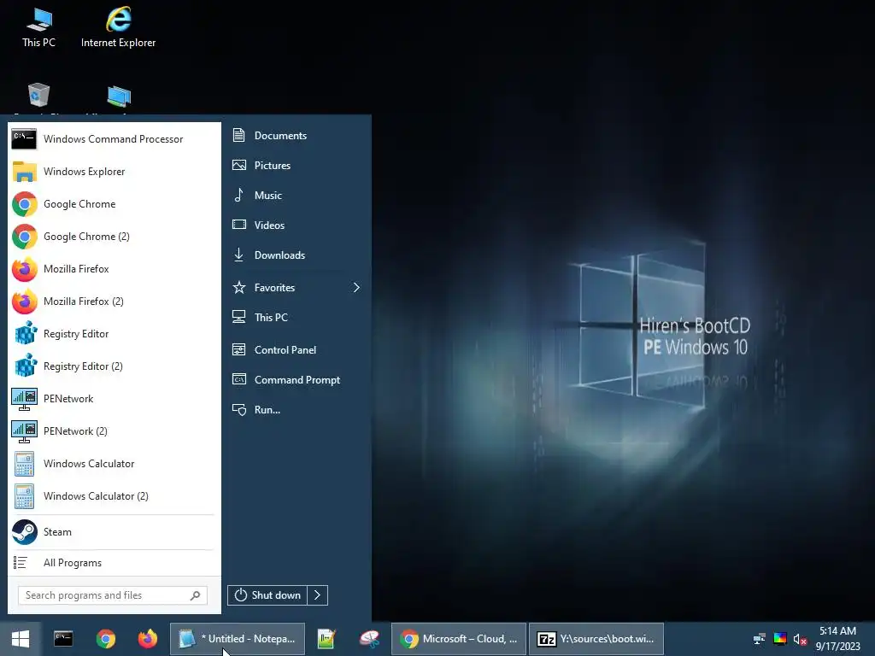
Task: Launch Mozilla Firefox (2) entry
Action: click(x=114, y=302)
